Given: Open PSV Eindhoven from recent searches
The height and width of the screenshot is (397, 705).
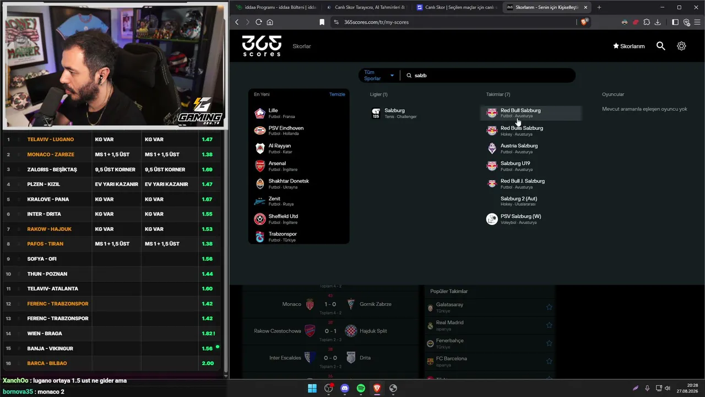Looking at the screenshot, I should coord(299,131).
